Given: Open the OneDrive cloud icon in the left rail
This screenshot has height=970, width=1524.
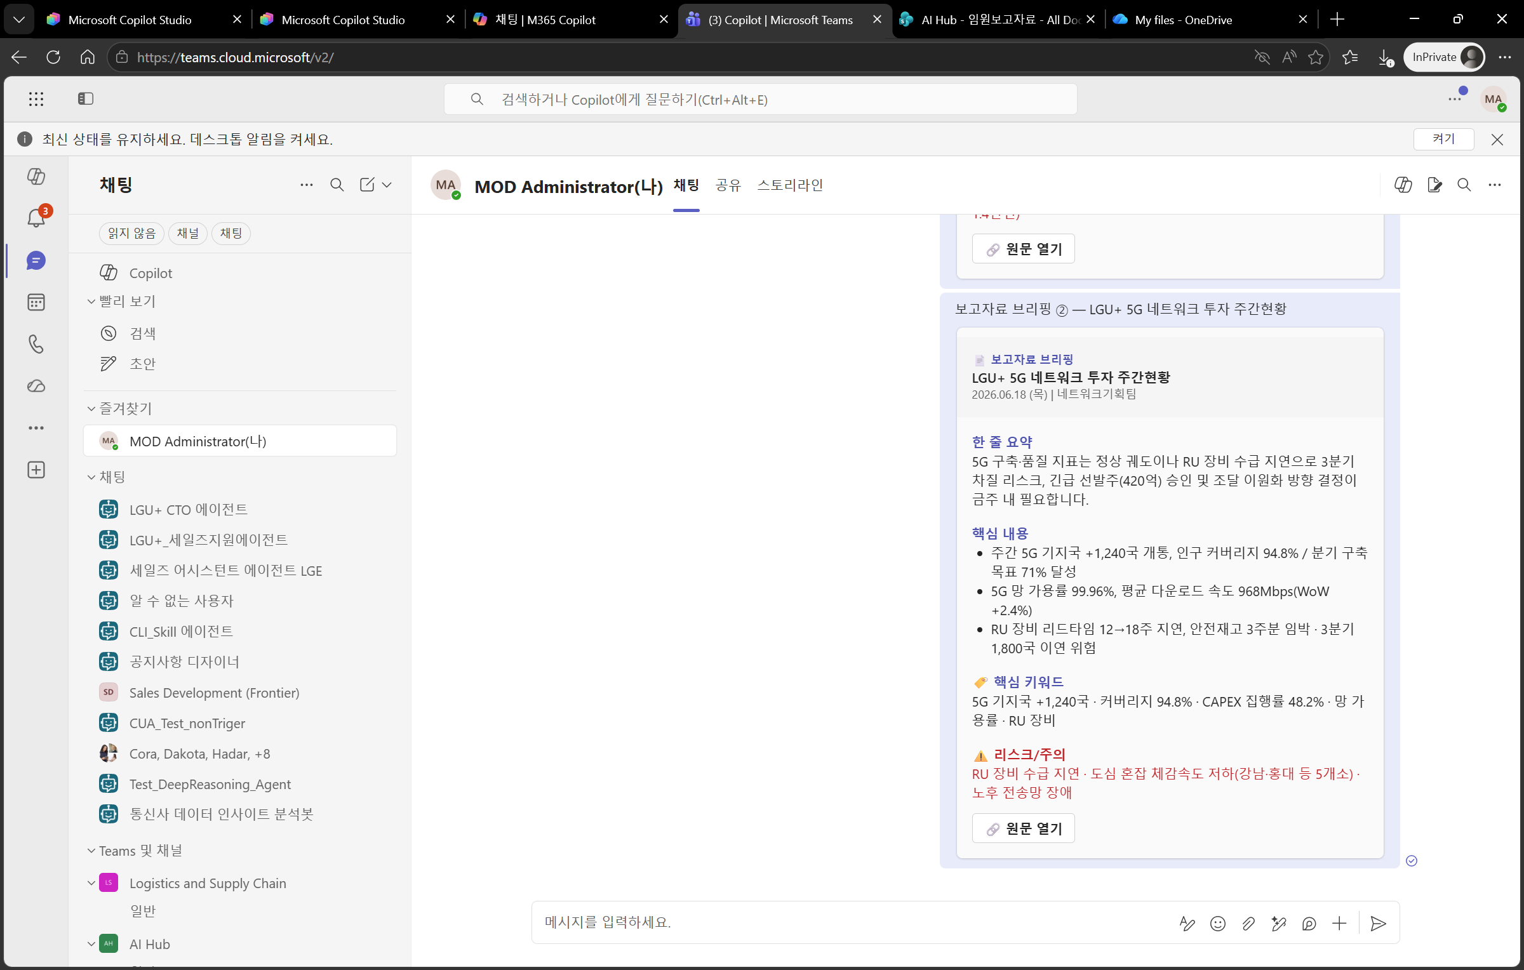Looking at the screenshot, I should pyautogui.click(x=36, y=386).
